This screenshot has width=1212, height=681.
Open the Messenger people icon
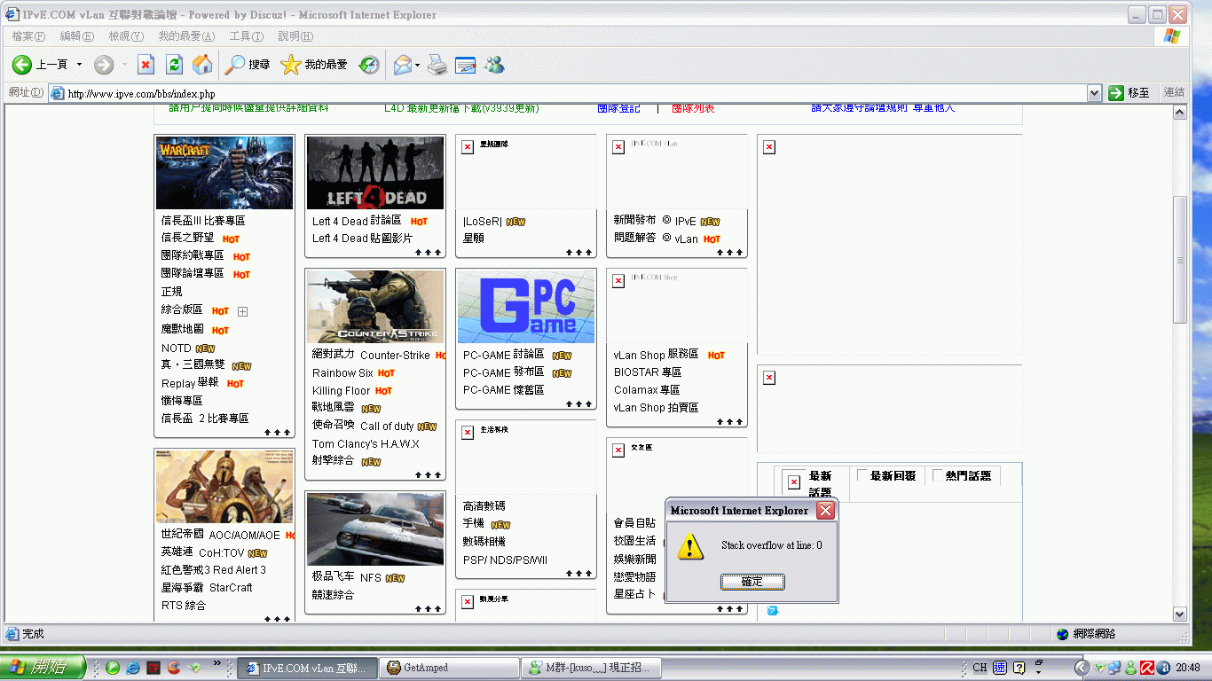tap(494, 65)
